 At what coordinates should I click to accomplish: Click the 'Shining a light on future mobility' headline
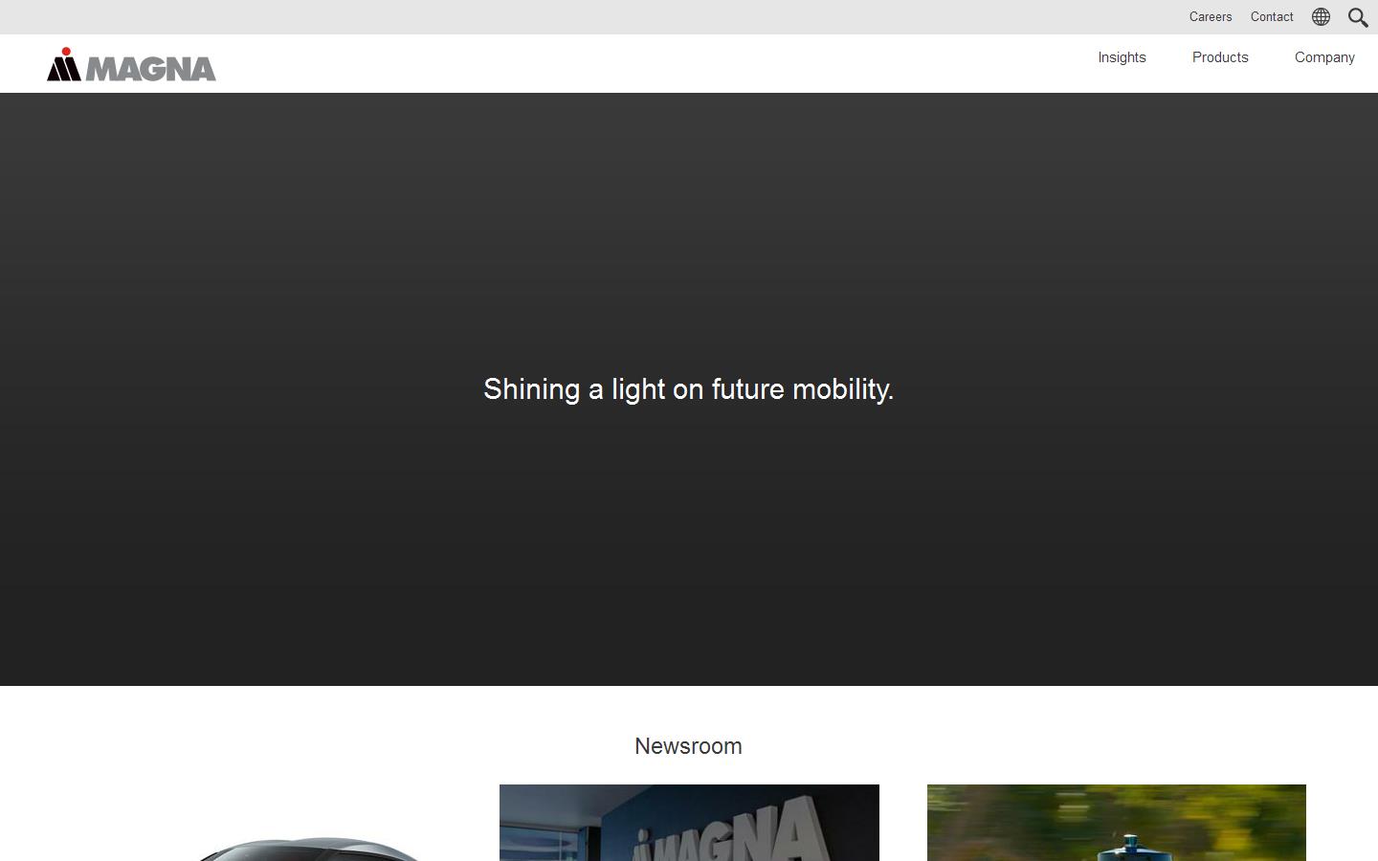click(688, 389)
